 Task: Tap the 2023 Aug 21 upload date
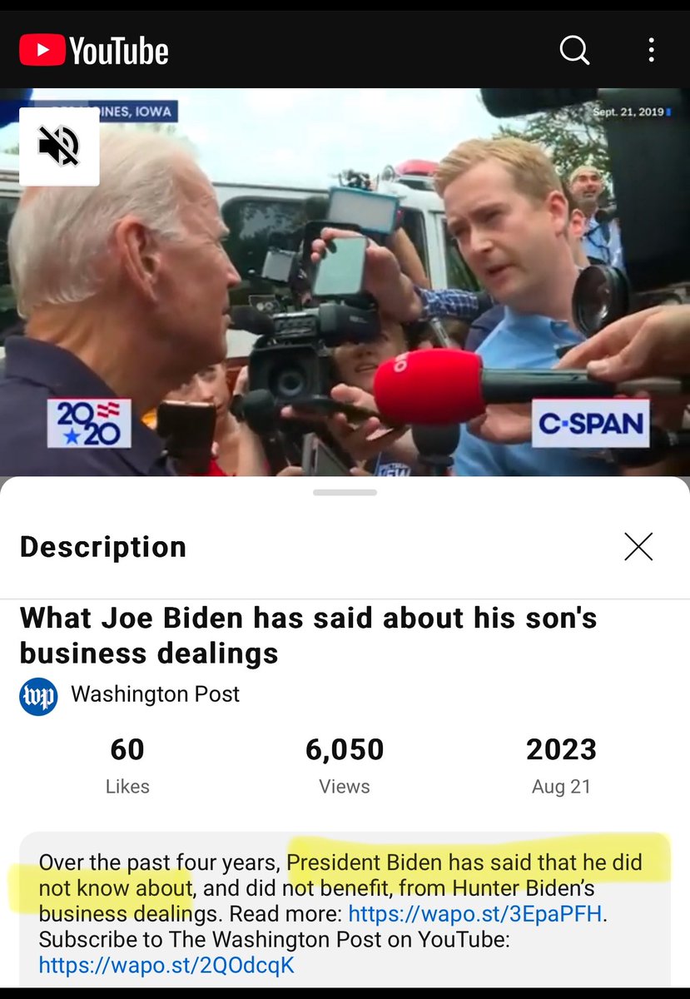562,765
